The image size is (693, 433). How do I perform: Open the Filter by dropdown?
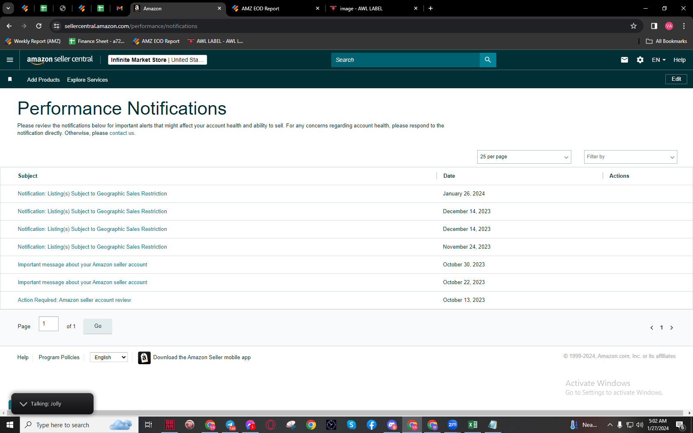click(x=631, y=157)
